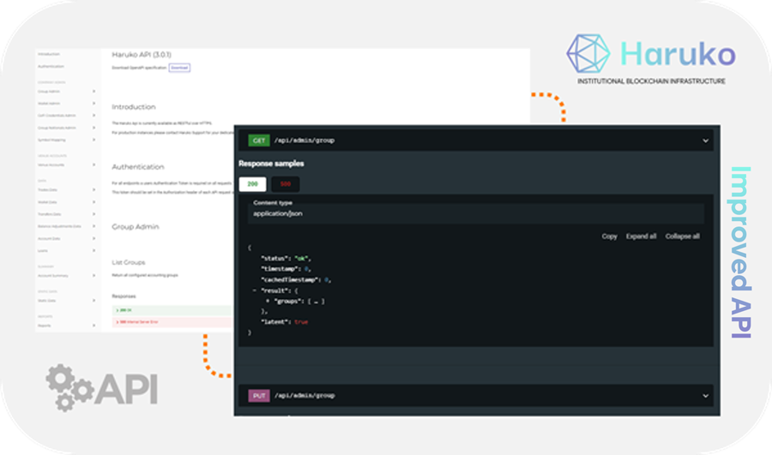Click Collapse all above the JSON sample
This screenshot has width=772, height=455.
(x=683, y=236)
